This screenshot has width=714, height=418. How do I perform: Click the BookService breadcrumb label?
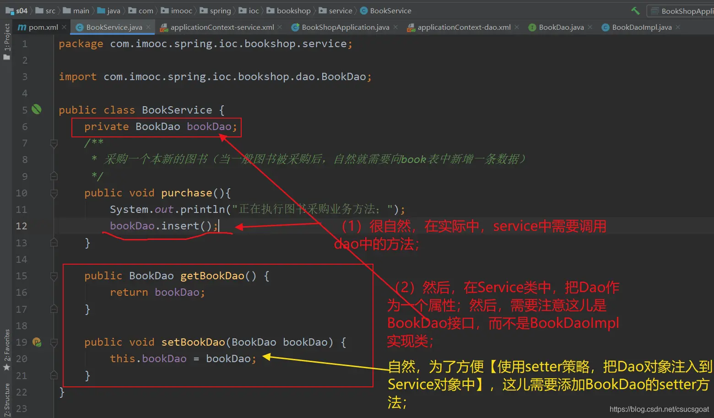tap(390, 11)
